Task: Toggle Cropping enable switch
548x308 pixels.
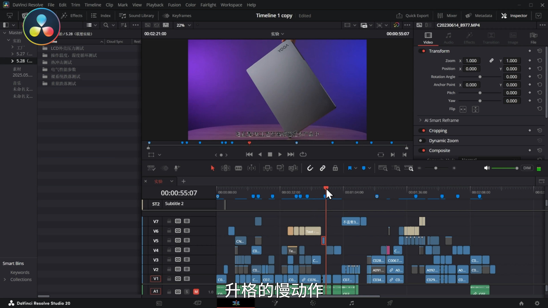Action: [422, 131]
